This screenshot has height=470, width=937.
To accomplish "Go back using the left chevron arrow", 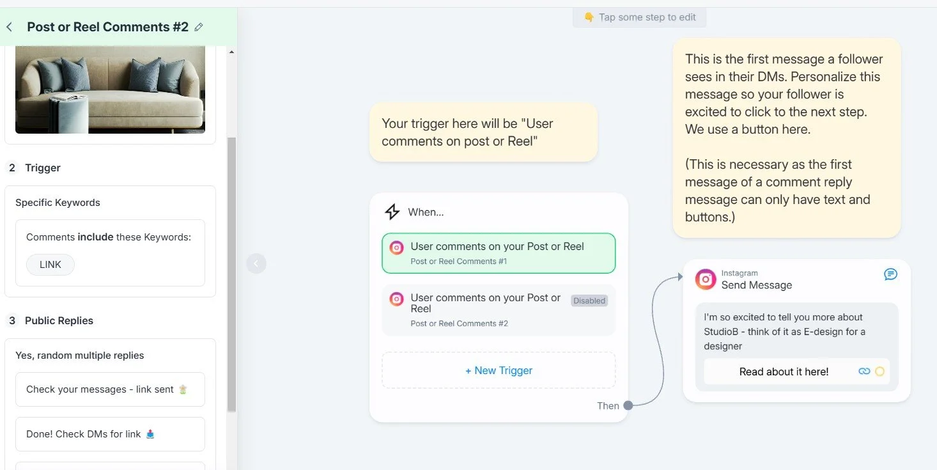I will point(9,27).
